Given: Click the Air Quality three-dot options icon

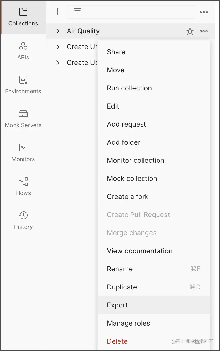Looking at the screenshot, I should pyautogui.click(x=204, y=31).
